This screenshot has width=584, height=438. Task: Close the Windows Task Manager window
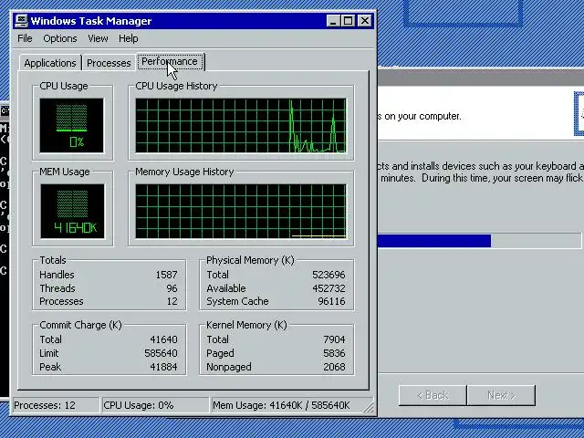click(365, 20)
